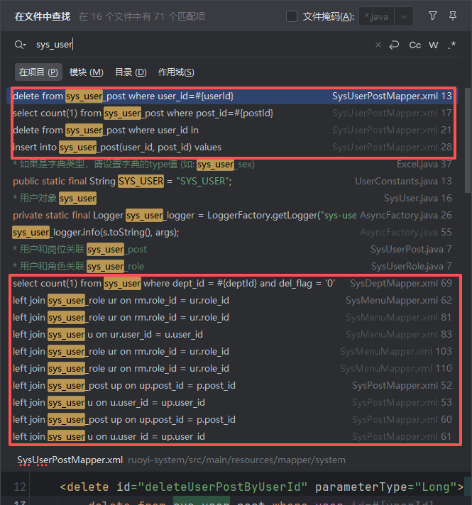Click preview line number 12 gutter
The height and width of the screenshot is (505, 472).
click(19, 487)
